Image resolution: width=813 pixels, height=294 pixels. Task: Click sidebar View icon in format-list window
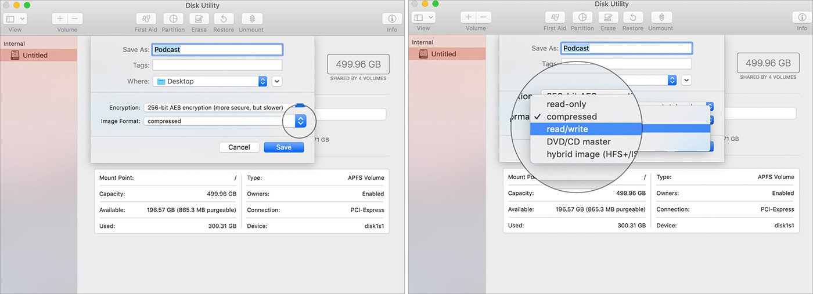click(x=419, y=17)
